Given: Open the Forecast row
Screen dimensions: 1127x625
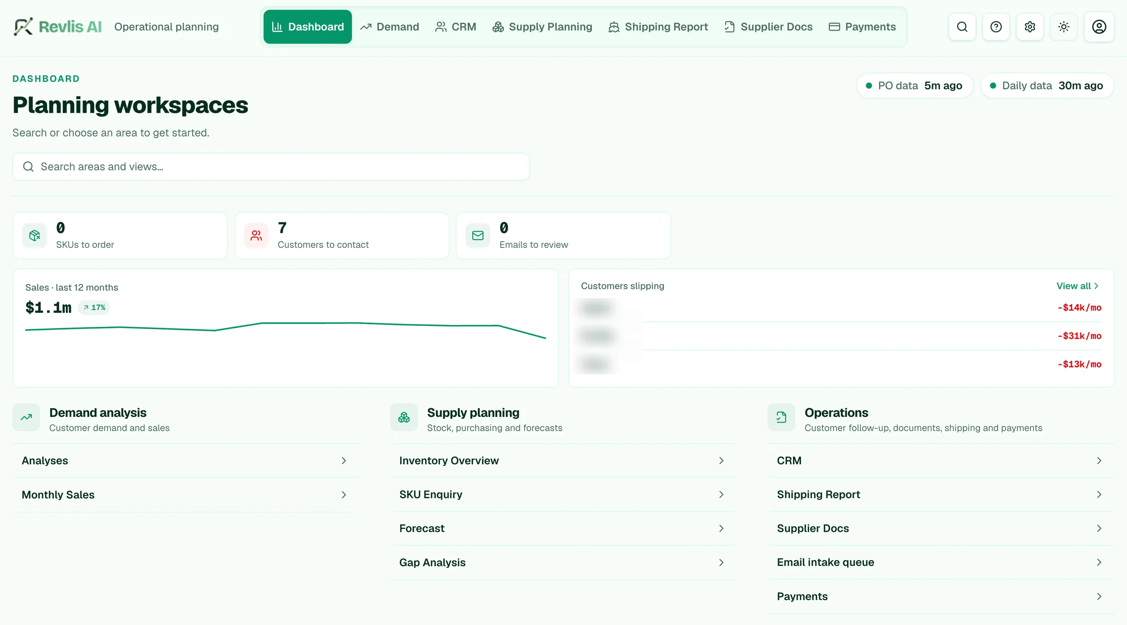Looking at the screenshot, I should coord(563,528).
